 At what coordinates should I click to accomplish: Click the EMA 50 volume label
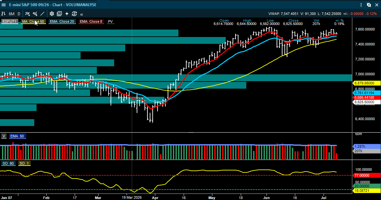[x=17, y=136]
